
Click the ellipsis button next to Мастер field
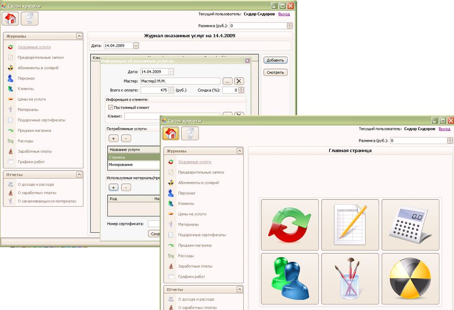tap(228, 81)
